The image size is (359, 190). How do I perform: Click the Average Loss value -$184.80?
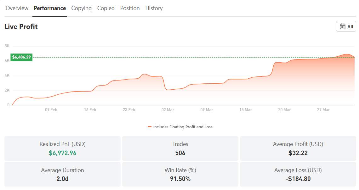[x=298, y=178]
